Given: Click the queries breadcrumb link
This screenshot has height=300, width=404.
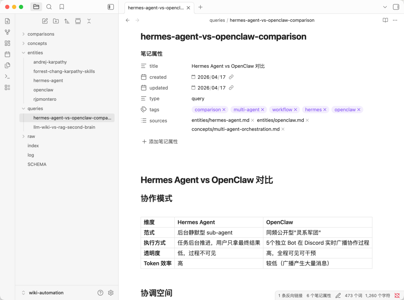Looking at the screenshot, I should pos(217,20).
